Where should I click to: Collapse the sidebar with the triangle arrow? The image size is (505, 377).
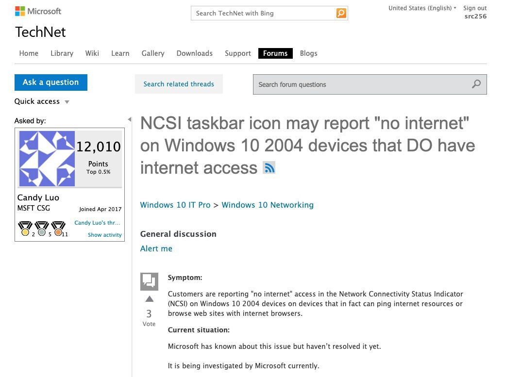pyautogui.click(x=130, y=119)
